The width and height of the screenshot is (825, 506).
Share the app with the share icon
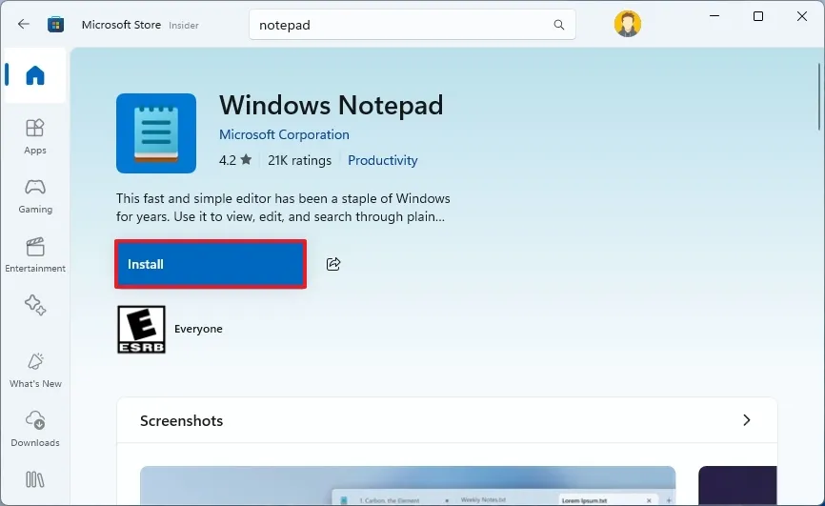click(333, 264)
